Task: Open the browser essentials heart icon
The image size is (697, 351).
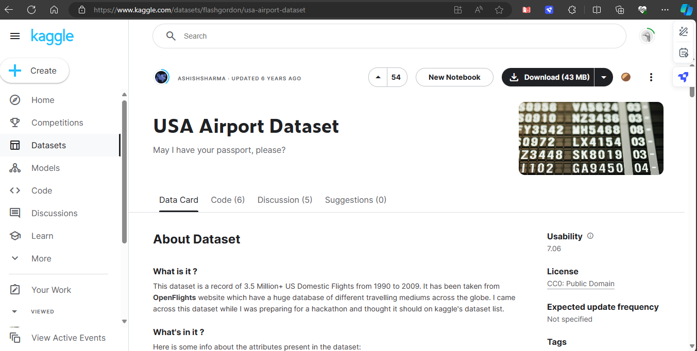Action: 642,10
